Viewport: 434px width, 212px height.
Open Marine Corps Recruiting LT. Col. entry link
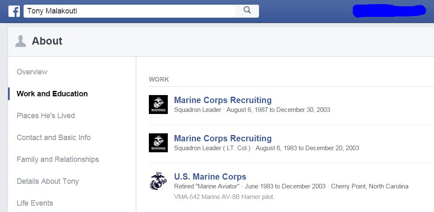(x=222, y=138)
